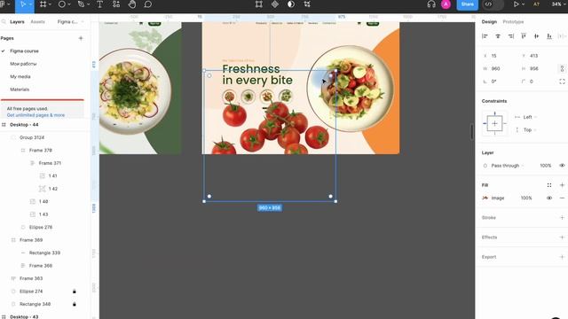Image resolution: width=568 pixels, height=319 pixels.
Task: Align selection horizontal centers
Action: pyautogui.click(x=498, y=36)
